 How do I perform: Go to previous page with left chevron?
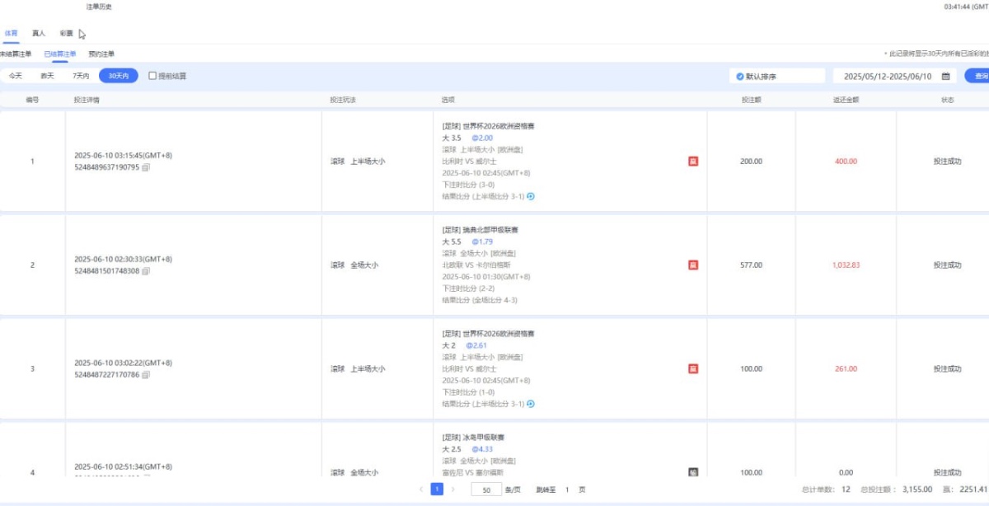click(x=421, y=490)
